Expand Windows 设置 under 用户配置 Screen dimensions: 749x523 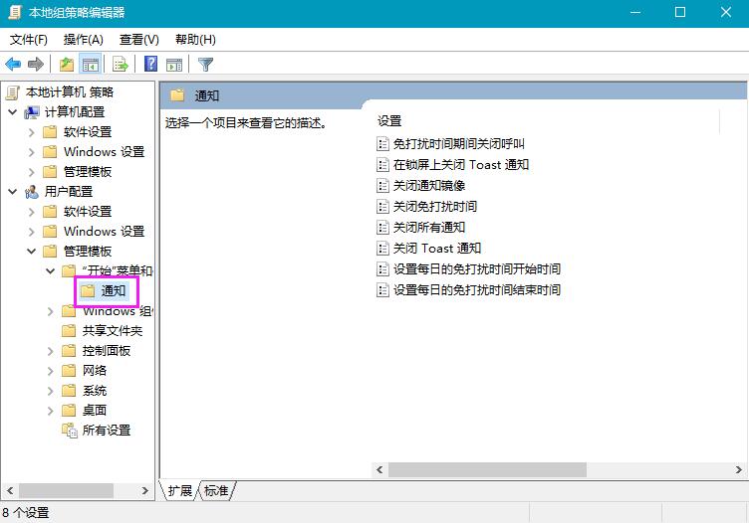[32, 232]
